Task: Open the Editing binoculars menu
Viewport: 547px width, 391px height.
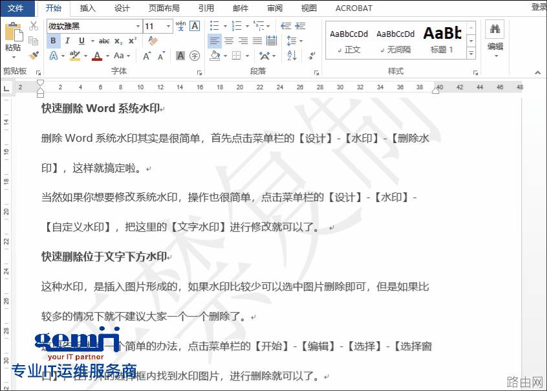Action: point(495,39)
